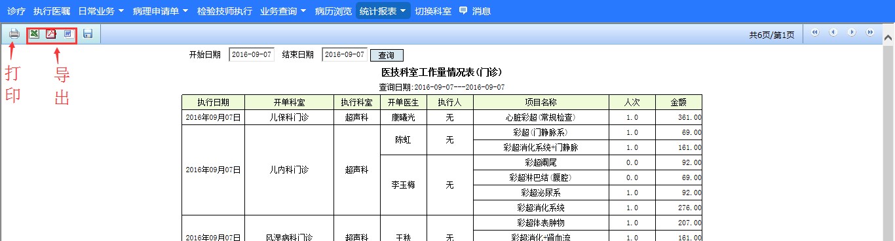Viewport: 895px width, 241px height.
Task: Open the 病历浏览 menu item
Action: click(333, 11)
